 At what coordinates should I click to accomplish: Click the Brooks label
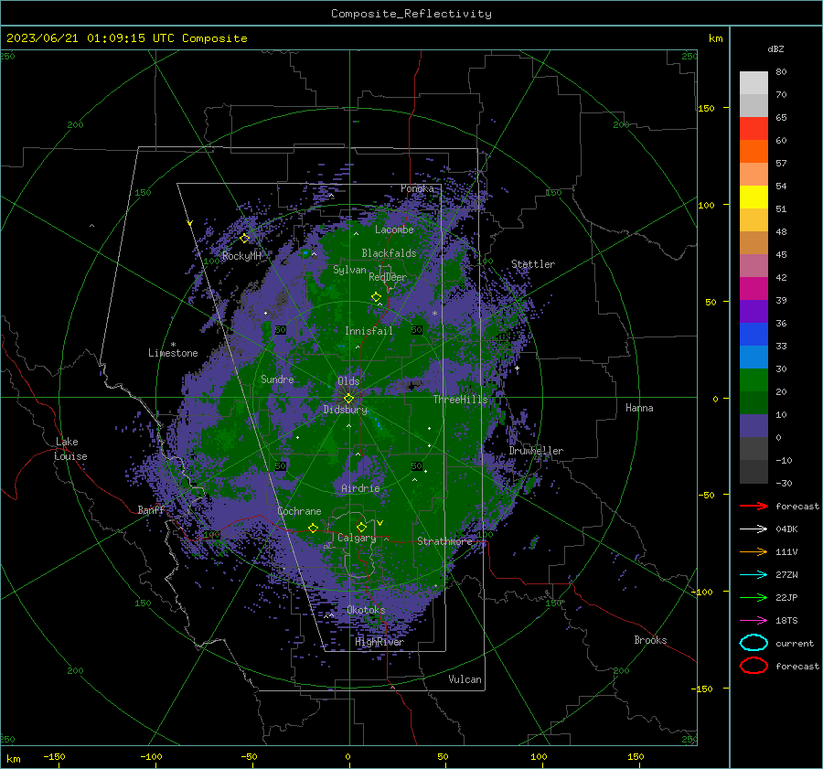click(x=650, y=640)
